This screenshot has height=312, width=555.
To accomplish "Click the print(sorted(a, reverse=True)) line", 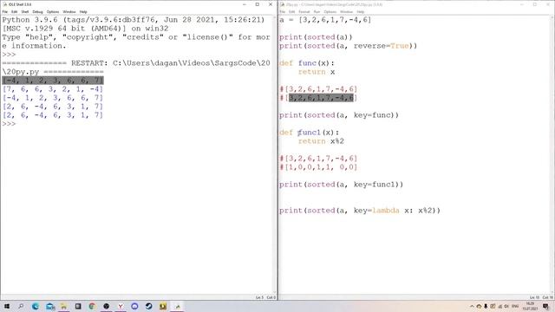I will click(348, 46).
